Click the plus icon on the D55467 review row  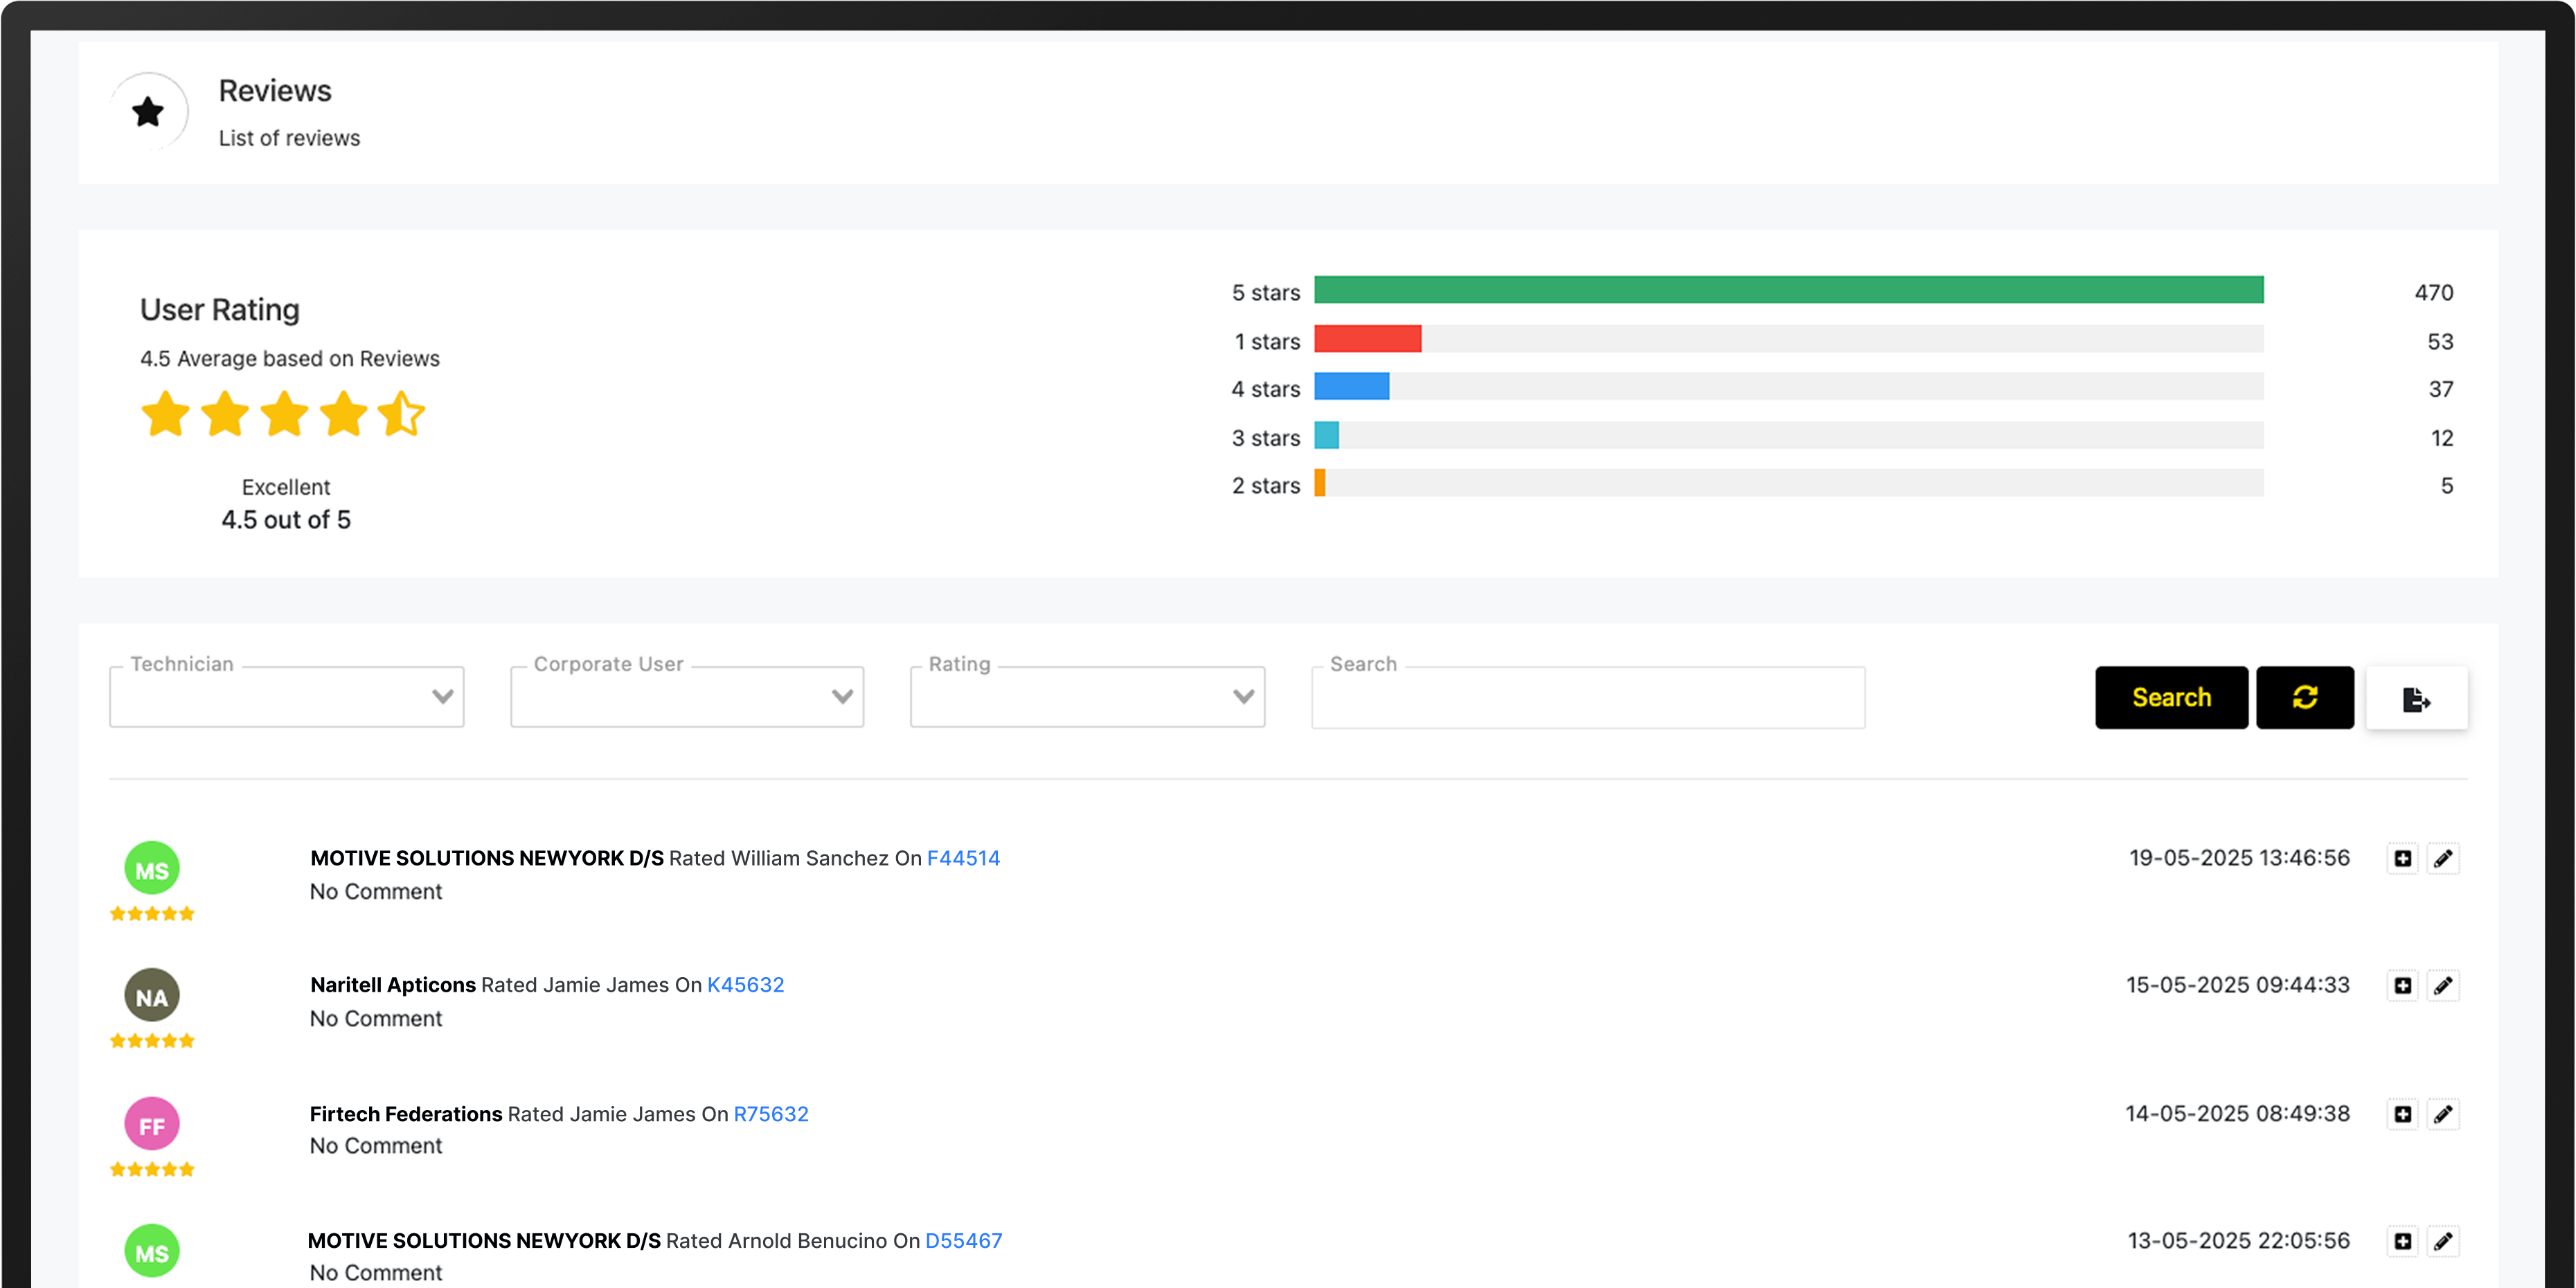tap(2402, 1241)
